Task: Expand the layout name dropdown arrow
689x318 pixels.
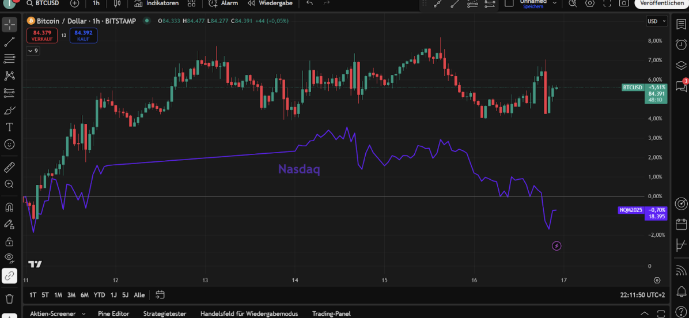Action: pos(555,3)
